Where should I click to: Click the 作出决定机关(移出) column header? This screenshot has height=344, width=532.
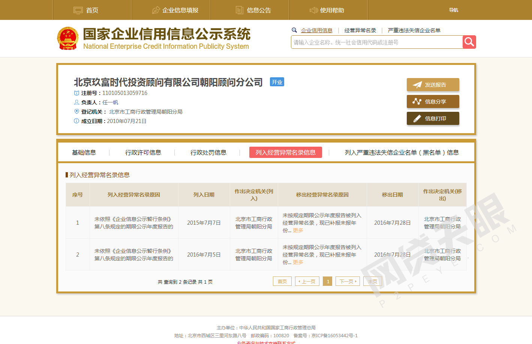(442, 195)
